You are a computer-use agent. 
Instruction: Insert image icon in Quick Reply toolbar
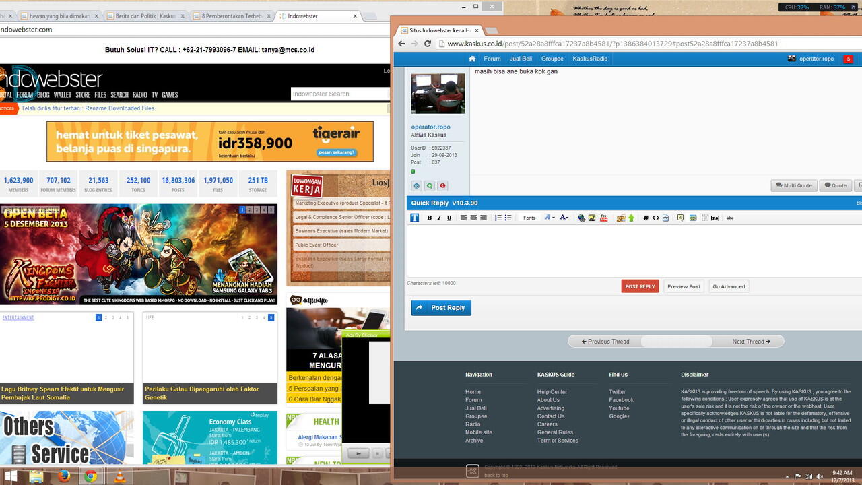592,218
